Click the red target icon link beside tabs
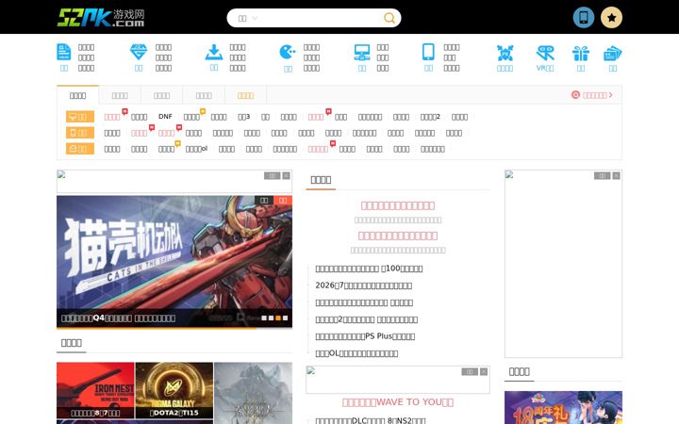Screen dimensions: 679x424 591,95
